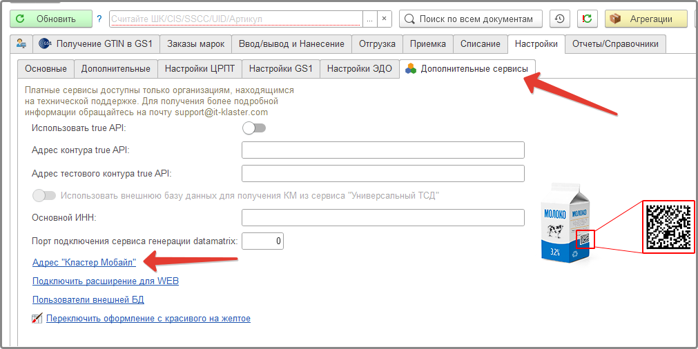Open the Настройки ЭДО subtab
The width and height of the screenshot is (698, 349).
360,69
